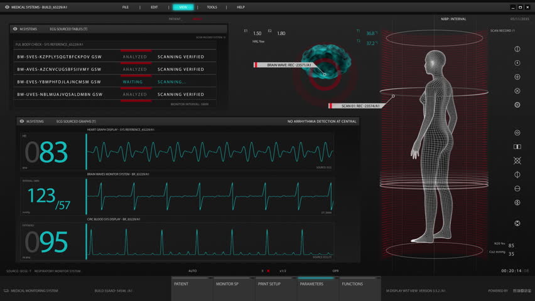535x301 pixels.
Task: Toggle eye icon of ECG Sourced Tables panel
Action: click(x=15, y=29)
